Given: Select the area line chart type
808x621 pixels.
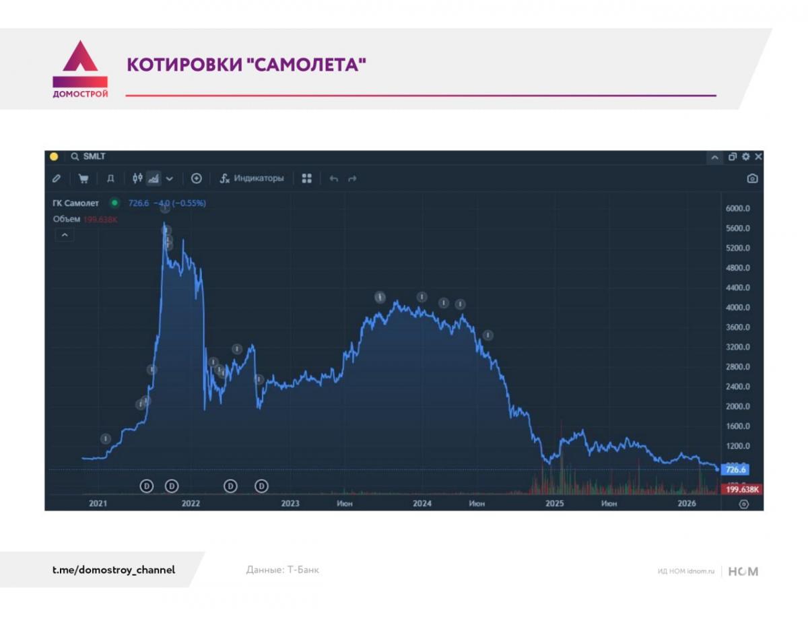Looking at the screenshot, I should pos(154,178).
